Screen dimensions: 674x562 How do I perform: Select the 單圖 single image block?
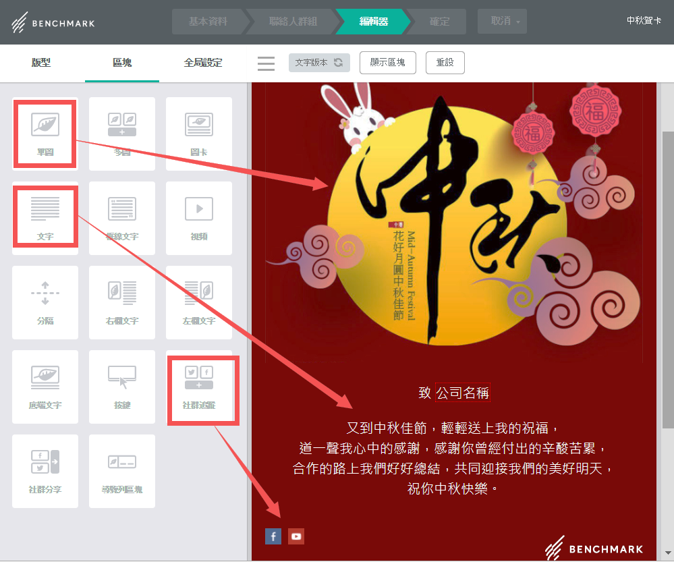click(45, 133)
